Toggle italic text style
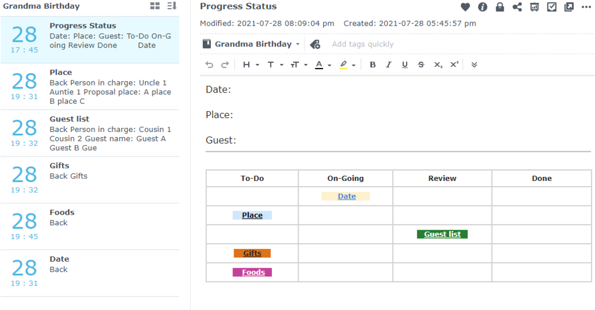Image resolution: width=595 pixels, height=310 pixels. click(x=389, y=65)
